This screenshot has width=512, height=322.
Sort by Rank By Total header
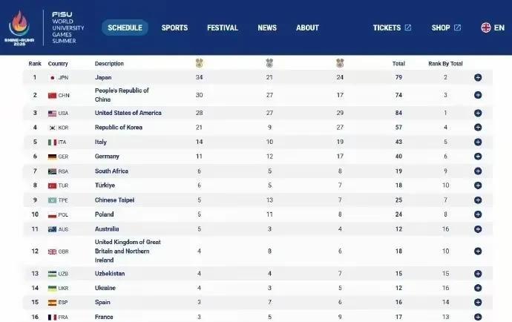coord(445,64)
